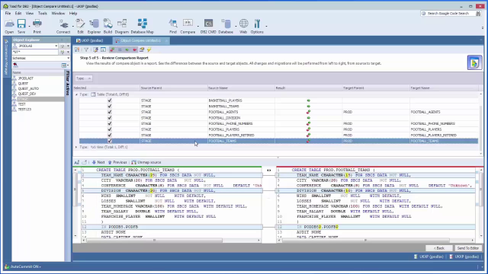
Task: Switch to the UDP (jpodlas) tab
Action: (x=90, y=40)
